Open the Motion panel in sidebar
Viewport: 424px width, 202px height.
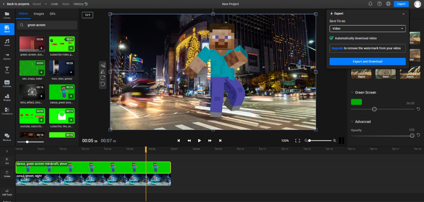coord(7,56)
